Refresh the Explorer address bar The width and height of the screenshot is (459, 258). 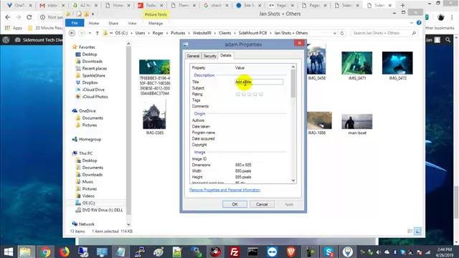[342, 33]
